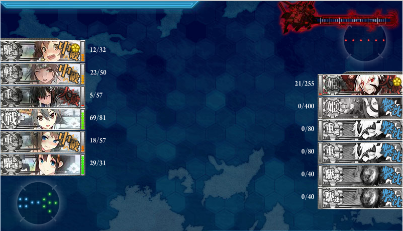This screenshot has width=403, height=231.
Task: Click the 駆逐 class badge beside 12/32
Action: [12, 51]
